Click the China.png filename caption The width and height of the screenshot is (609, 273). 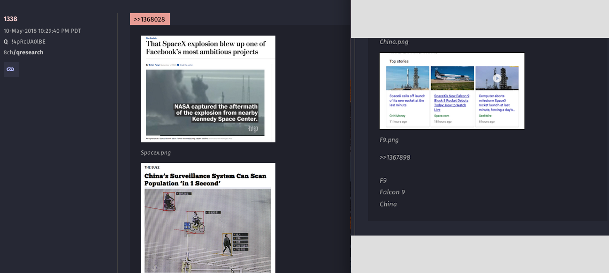pos(394,42)
